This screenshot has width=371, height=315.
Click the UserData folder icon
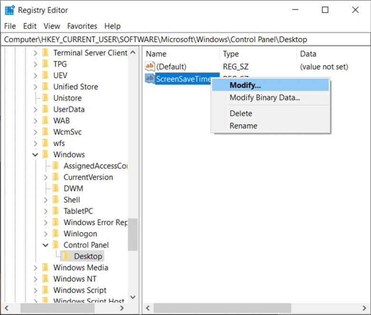coord(45,109)
